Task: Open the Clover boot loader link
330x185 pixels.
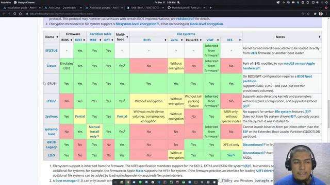Action: [x=52, y=66]
